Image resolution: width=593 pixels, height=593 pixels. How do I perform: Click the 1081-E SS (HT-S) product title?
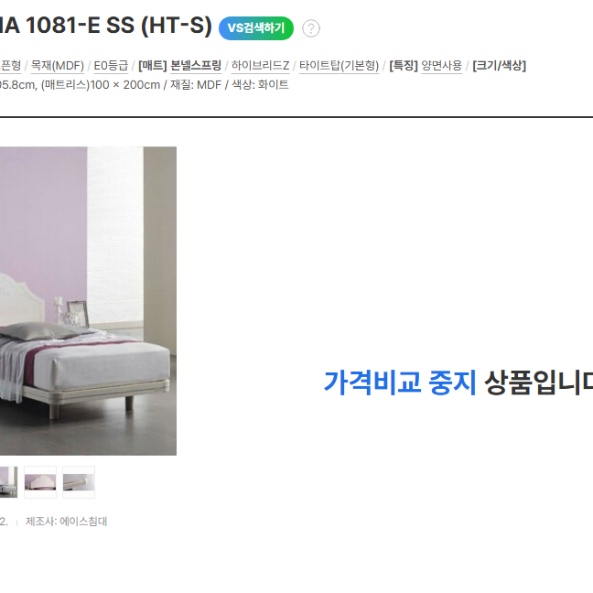[x=105, y=26]
